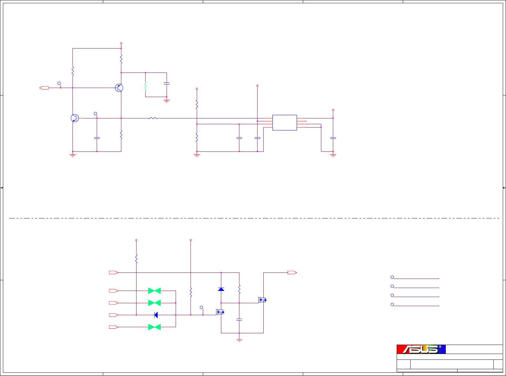Click test point above capacitor near mirrored transistor
The height and width of the screenshot is (376, 506).
(x=95, y=114)
